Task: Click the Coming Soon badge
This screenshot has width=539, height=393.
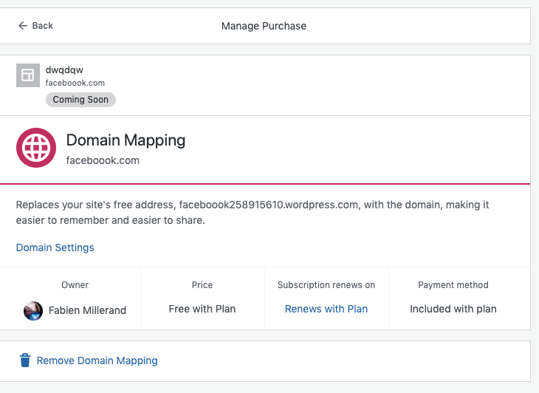Action: tap(80, 100)
